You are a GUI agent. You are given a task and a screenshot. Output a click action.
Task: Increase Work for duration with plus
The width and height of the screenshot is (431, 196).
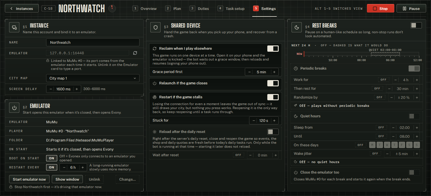click(417, 80)
